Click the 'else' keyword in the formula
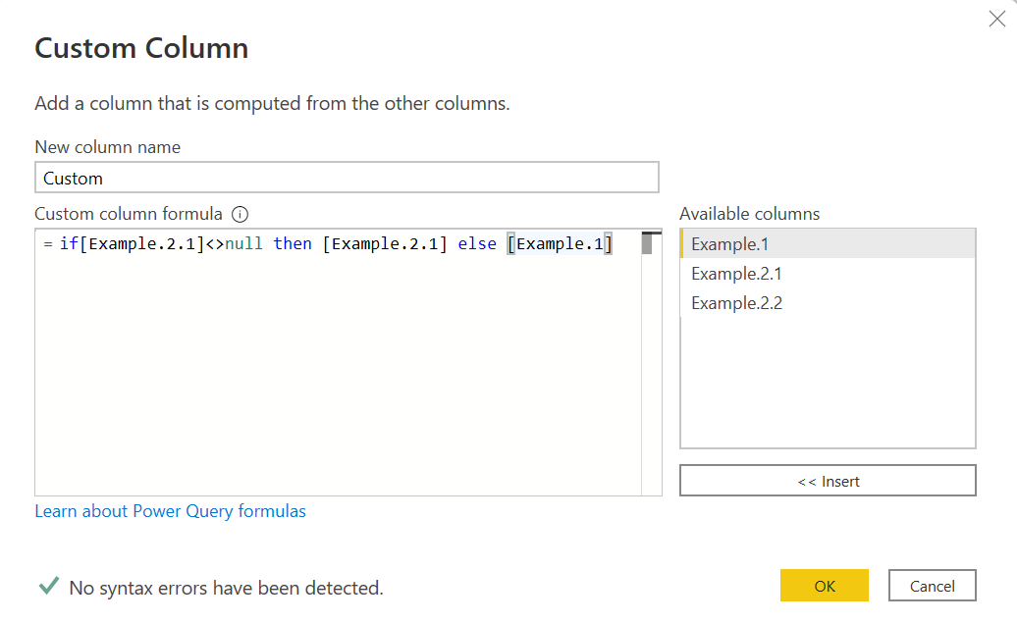 (x=477, y=243)
